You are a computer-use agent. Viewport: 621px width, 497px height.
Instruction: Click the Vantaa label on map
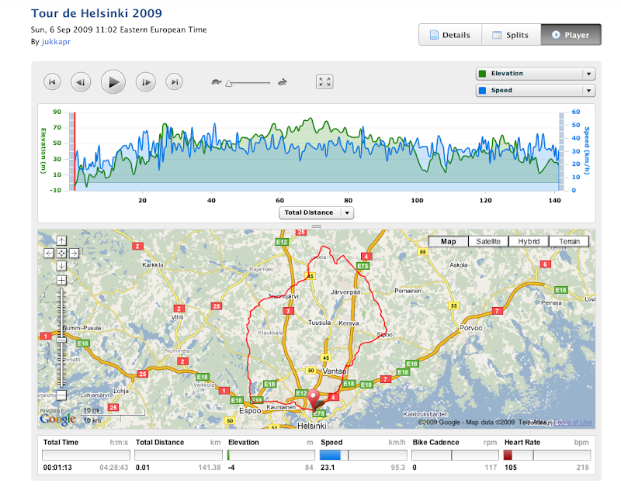[x=335, y=371]
